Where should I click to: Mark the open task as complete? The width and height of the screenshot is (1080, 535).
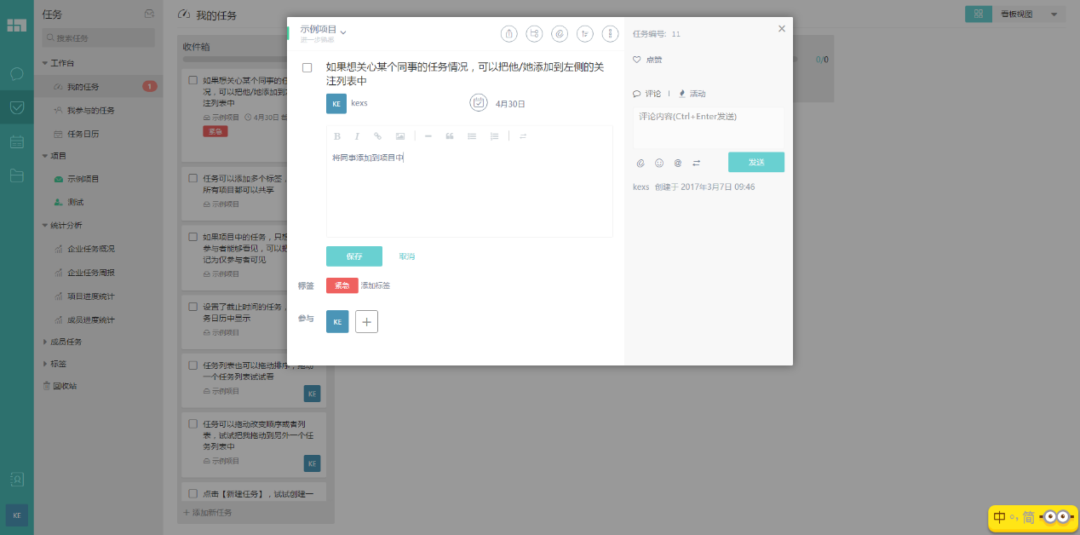[x=307, y=67]
